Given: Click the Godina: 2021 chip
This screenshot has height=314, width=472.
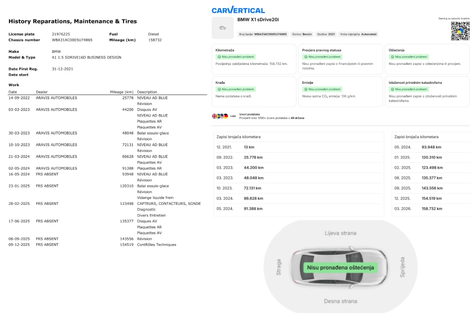Looking at the screenshot, I should tap(325, 34).
